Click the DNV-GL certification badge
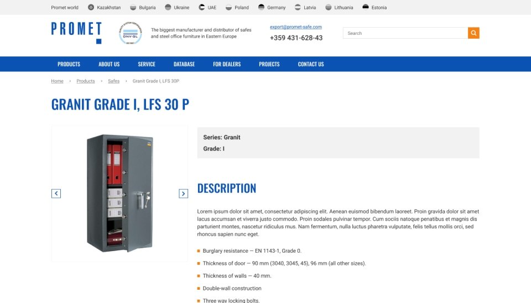This screenshot has height=303, width=531. tap(131, 33)
